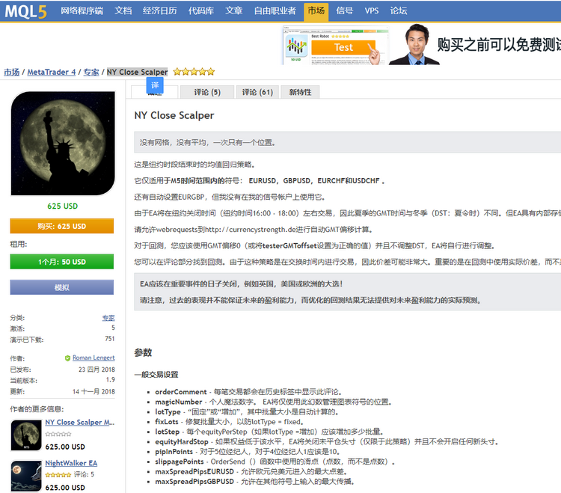Open the 论坛 menu item

point(398,10)
